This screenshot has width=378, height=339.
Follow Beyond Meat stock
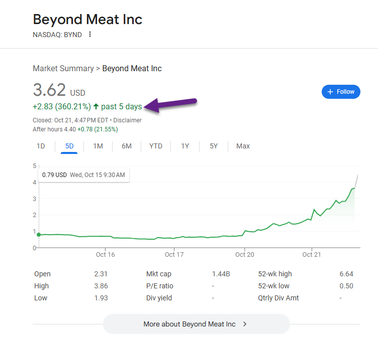pyautogui.click(x=341, y=92)
